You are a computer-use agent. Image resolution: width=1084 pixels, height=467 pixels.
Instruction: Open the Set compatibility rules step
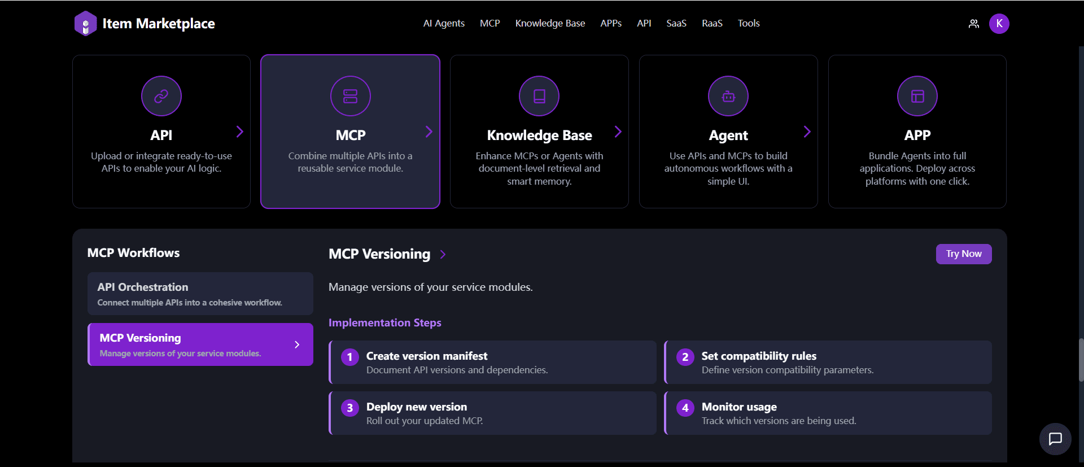tap(828, 363)
